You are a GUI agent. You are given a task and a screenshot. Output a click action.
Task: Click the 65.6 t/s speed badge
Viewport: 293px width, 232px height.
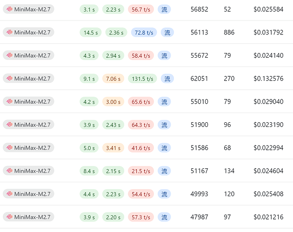click(x=141, y=102)
